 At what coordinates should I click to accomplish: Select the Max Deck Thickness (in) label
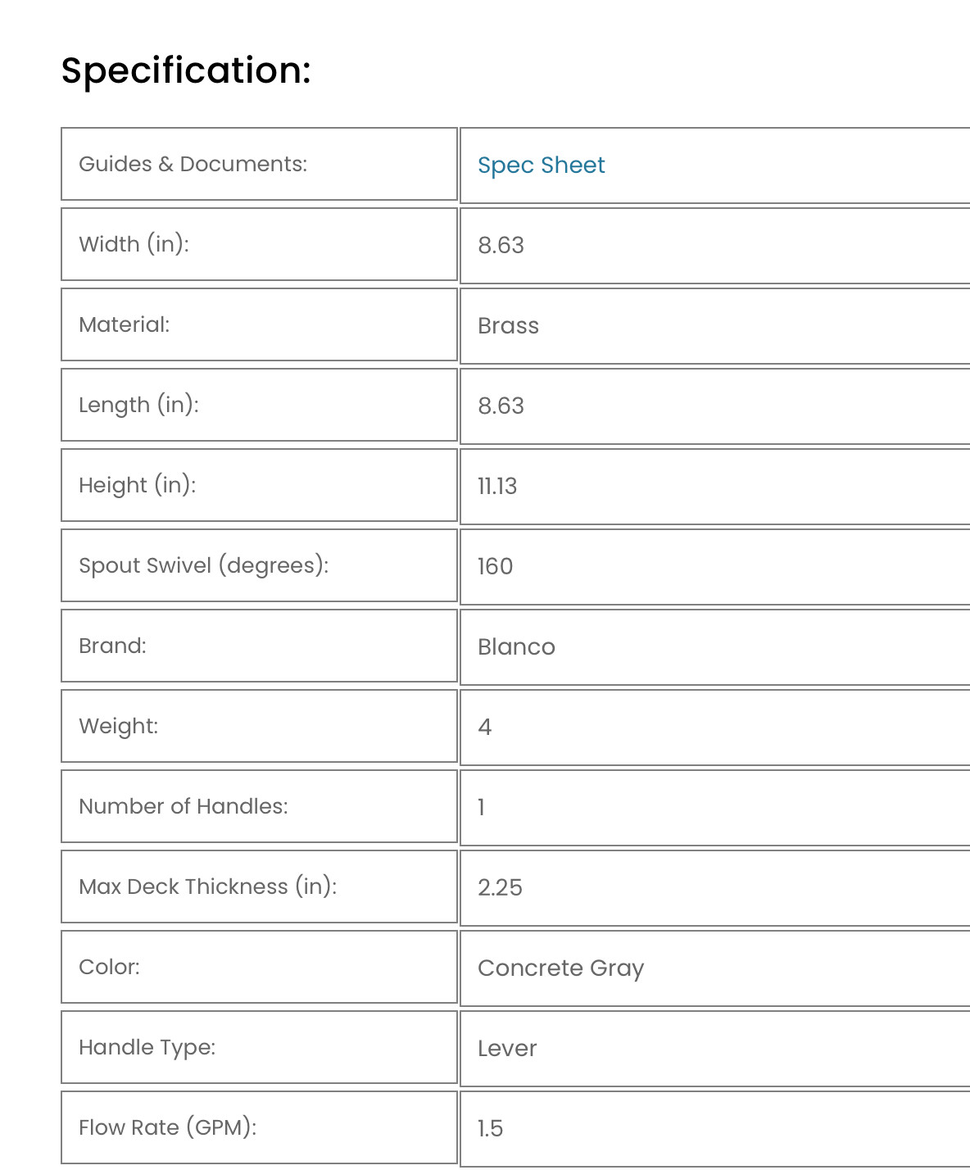click(x=207, y=887)
